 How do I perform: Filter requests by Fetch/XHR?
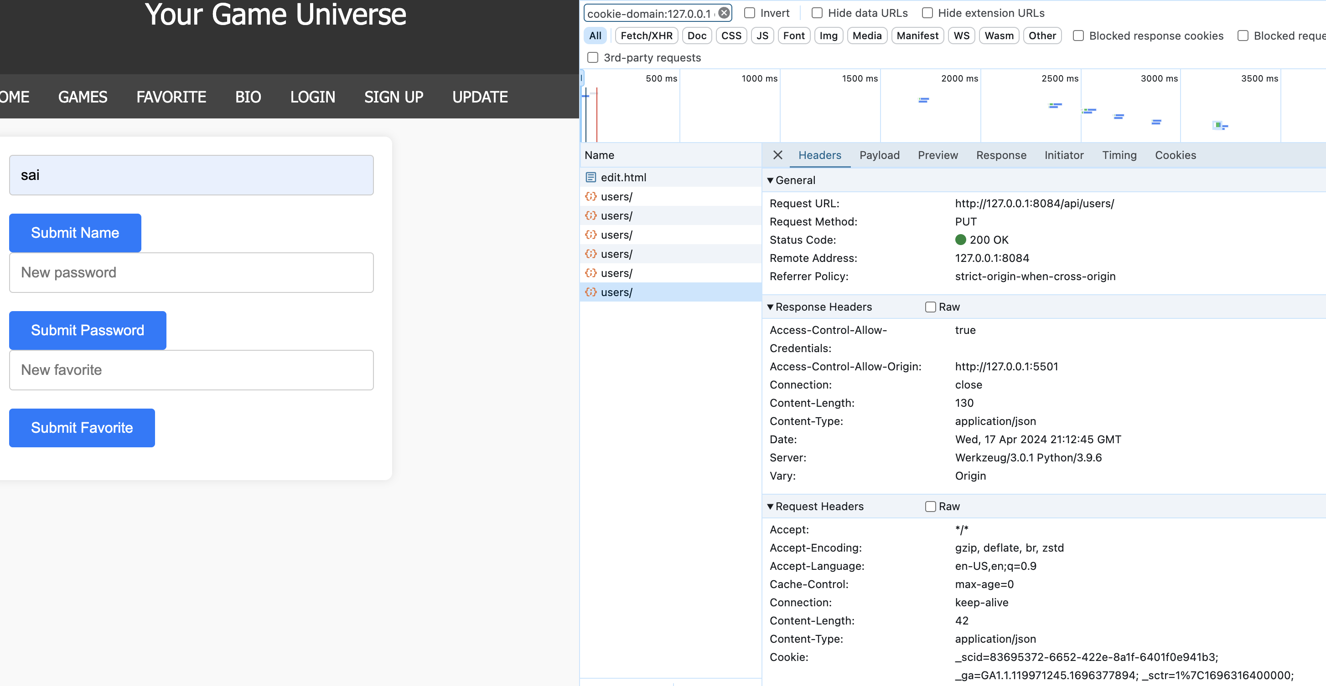646,36
